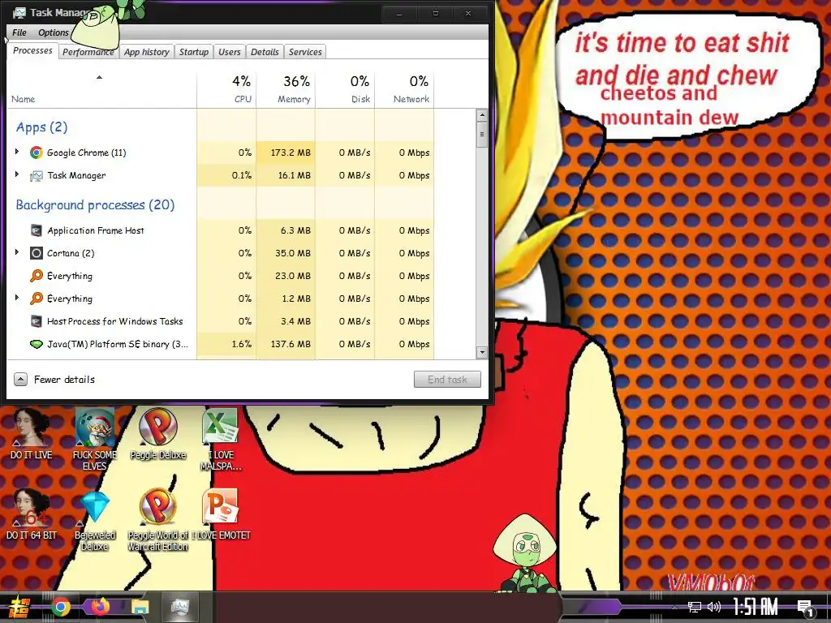Open the DO IT LIVE desktop shortcut
Screen dimensions: 831x623
tap(32, 435)
